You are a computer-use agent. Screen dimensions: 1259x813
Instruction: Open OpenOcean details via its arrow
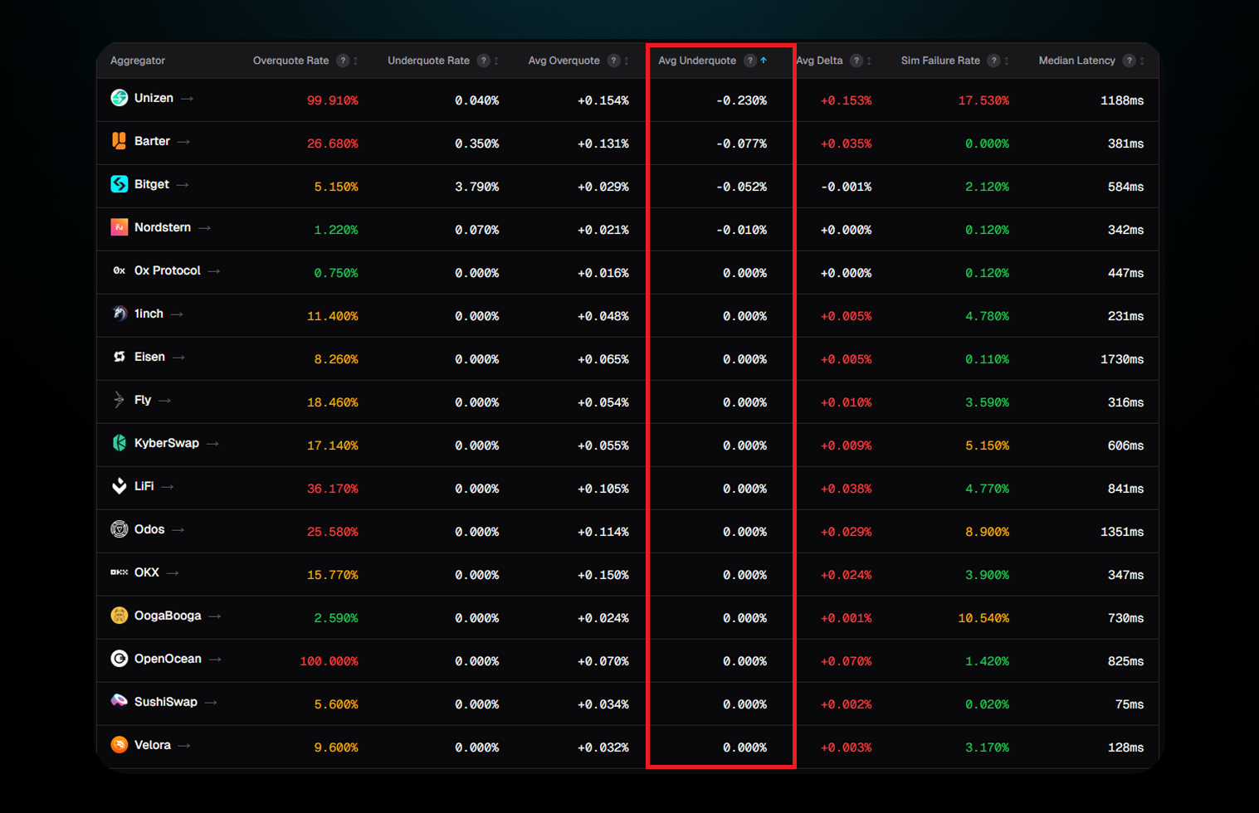click(215, 660)
